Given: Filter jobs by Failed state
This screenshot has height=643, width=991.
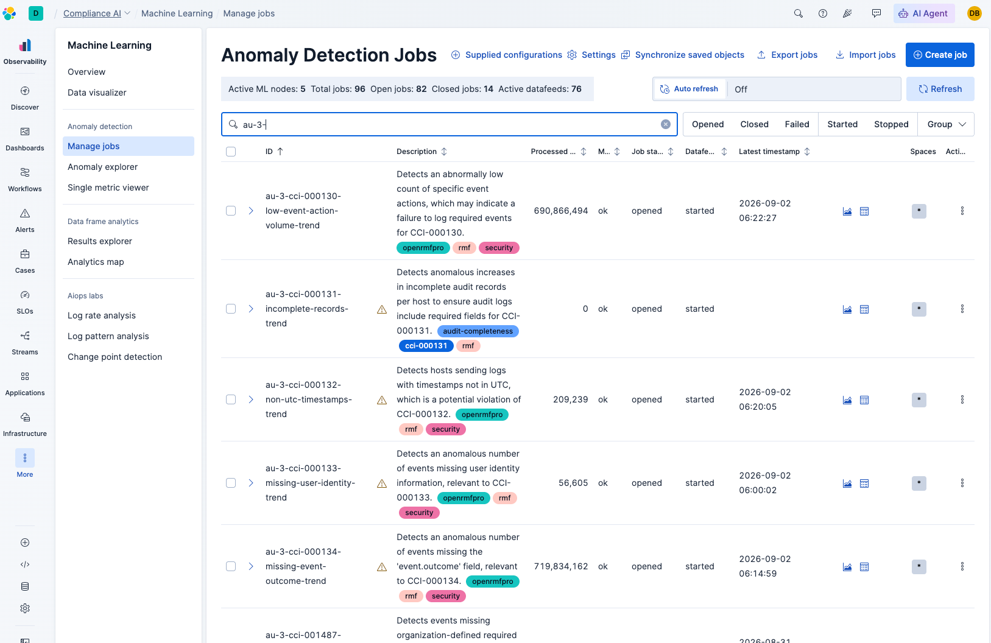Looking at the screenshot, I should click(x=797, y=124).
